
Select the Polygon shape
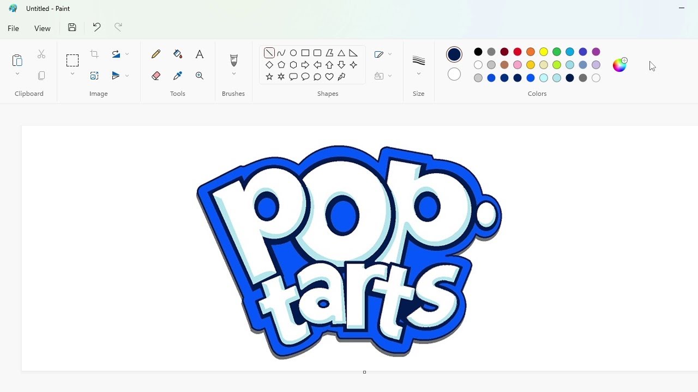(329, 53)
